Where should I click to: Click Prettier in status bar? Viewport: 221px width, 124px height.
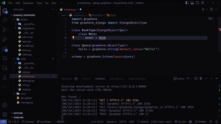[201, 122]
